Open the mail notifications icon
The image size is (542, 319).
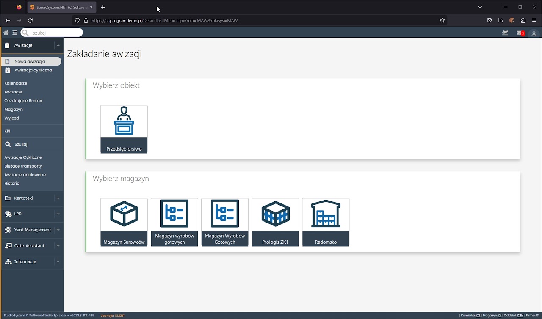(x=519, y=33)
